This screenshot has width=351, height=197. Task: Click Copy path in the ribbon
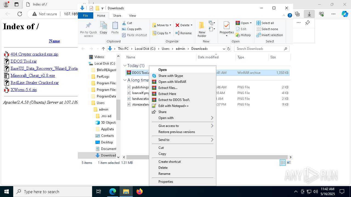coord(132,29)
